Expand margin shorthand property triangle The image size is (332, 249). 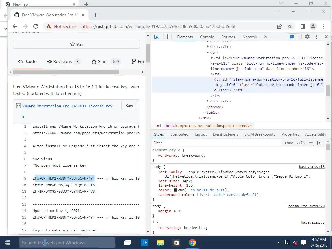[x=175, y=211]
